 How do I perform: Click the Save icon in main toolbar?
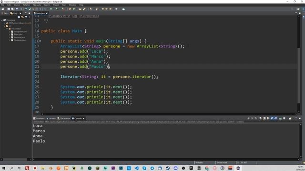(x=9, y=9)
